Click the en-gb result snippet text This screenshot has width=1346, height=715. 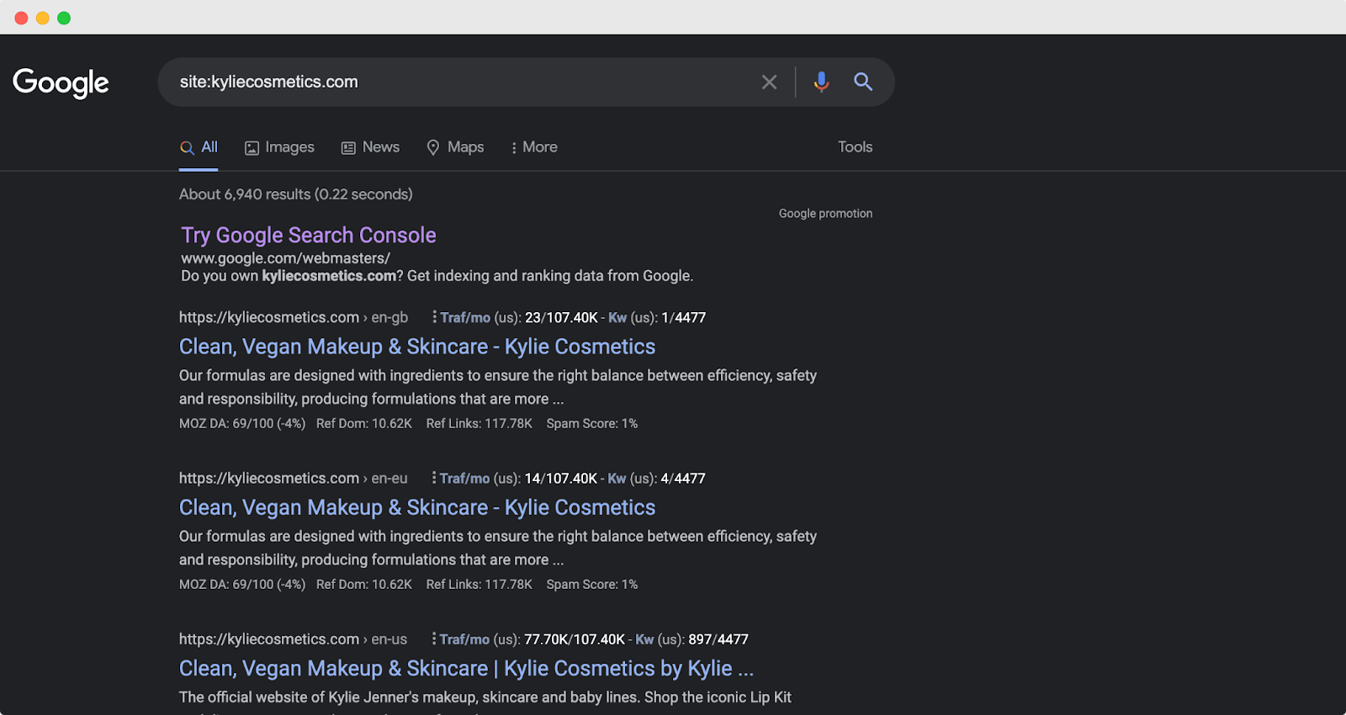[498, 387]
